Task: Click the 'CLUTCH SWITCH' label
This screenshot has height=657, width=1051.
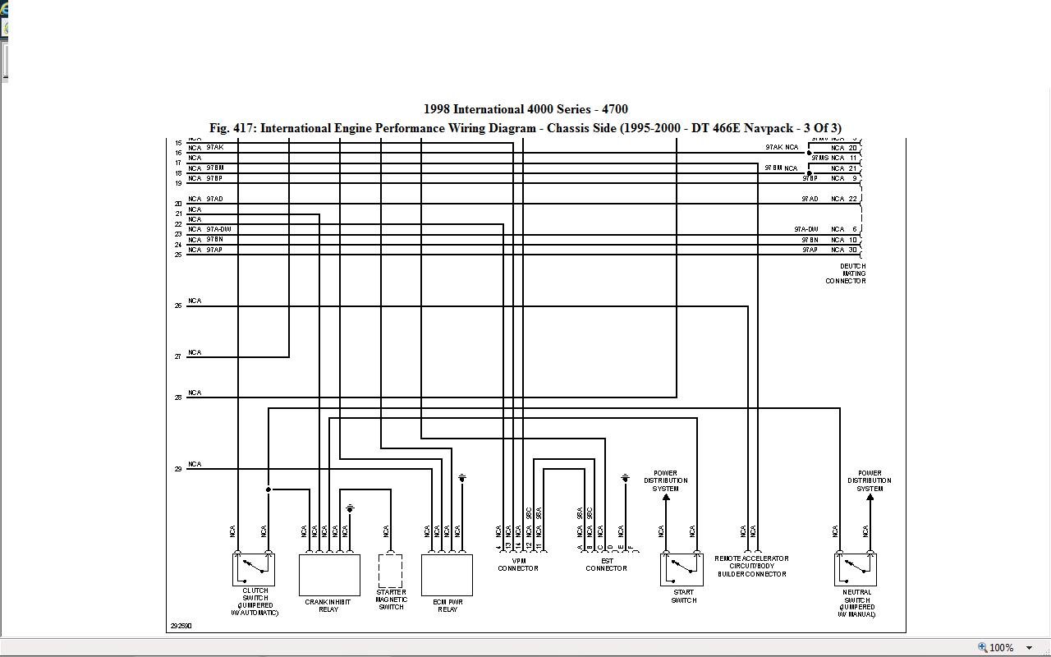Action: point(255,594)
